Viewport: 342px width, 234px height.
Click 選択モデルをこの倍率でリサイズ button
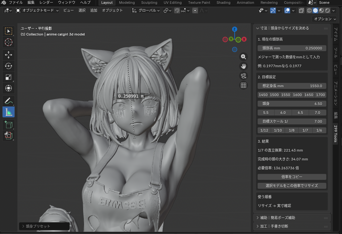point(292,186)
